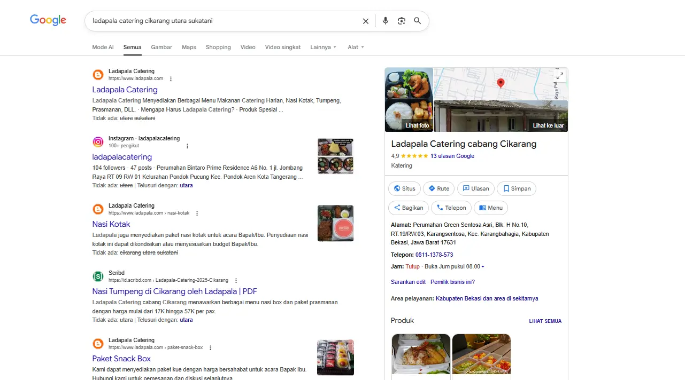Image resolution: width=685 pixels, height=380 pixels.
Task: Switch to Gambar tab
Action: 161,47
